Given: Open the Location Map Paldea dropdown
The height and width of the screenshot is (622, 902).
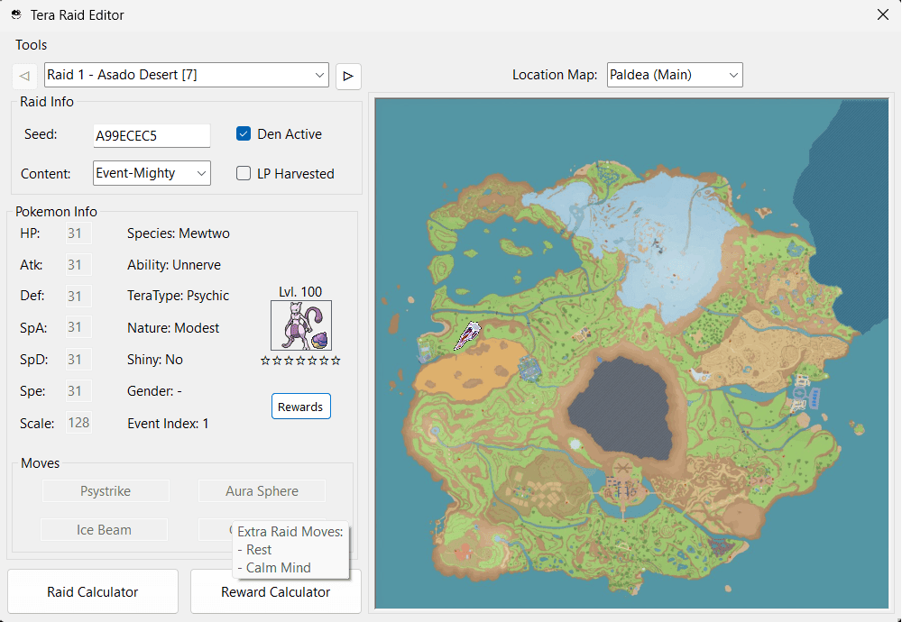Looking at the screenshot, I should (675, 75).
